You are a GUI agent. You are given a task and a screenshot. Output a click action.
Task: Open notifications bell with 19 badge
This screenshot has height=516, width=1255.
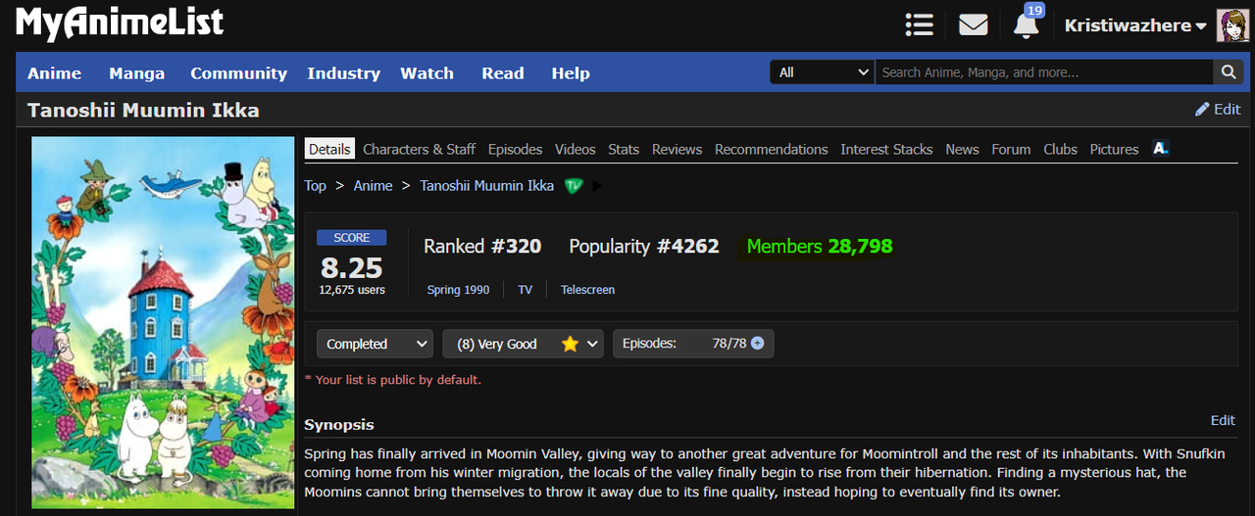(x=1027, y=22)
